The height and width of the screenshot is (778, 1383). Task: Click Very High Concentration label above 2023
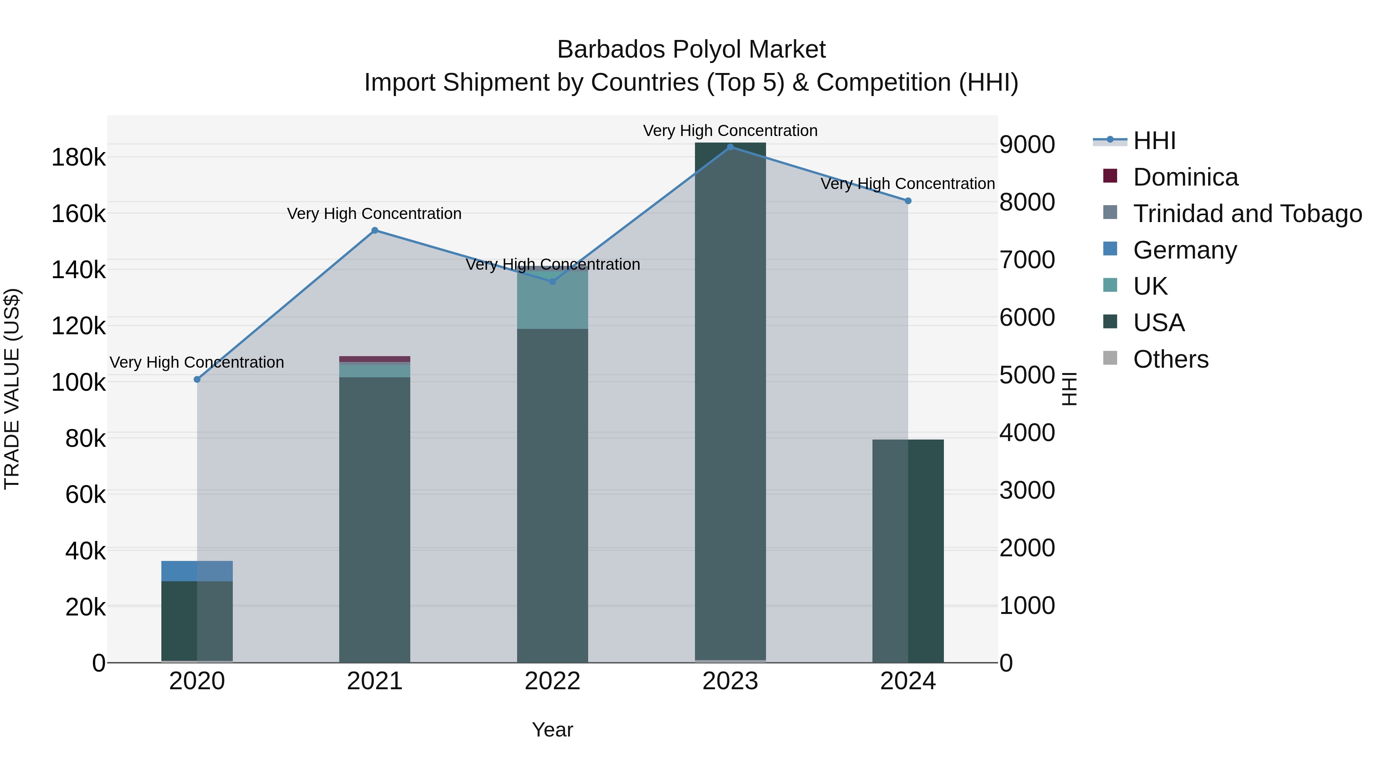[730, 131]
